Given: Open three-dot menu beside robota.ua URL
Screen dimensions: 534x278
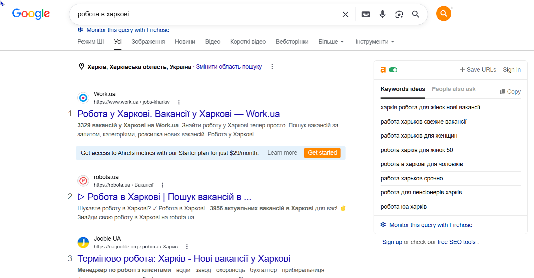Looking at the screenshot, I should click(162, 185).
